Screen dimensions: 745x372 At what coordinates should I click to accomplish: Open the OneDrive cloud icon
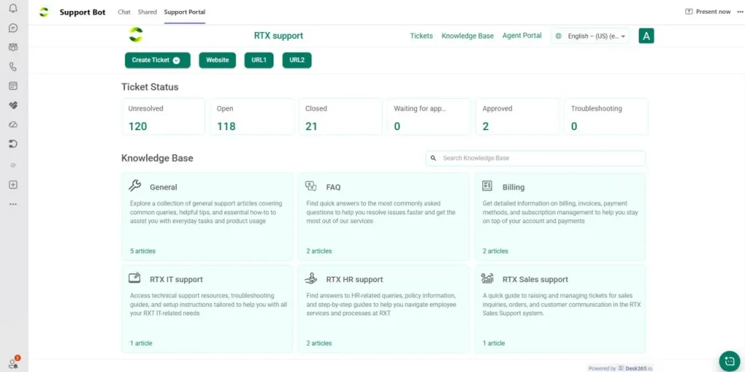13,124
